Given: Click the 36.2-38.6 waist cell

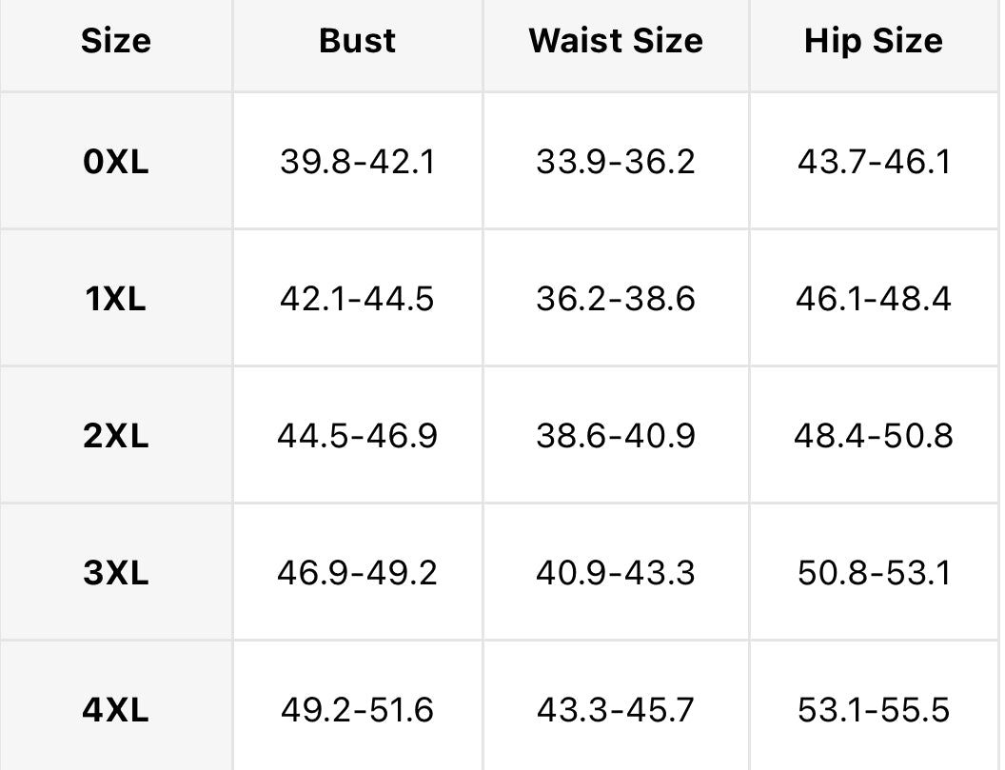Looking at the screenshot, I should pyautogui.click(x=616, y=299).
